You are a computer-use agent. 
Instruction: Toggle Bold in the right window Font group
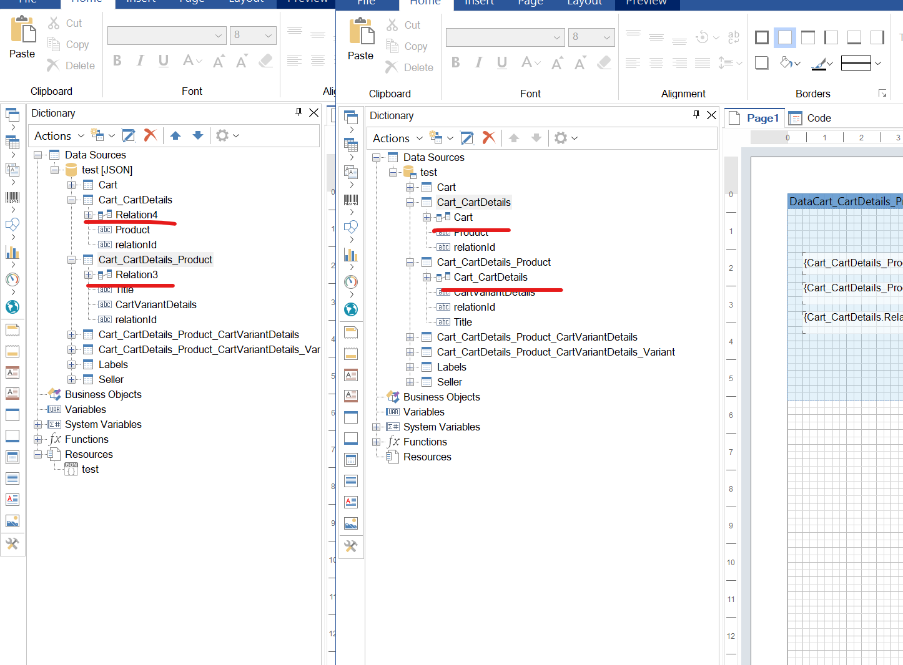click(x=456, y=62)
